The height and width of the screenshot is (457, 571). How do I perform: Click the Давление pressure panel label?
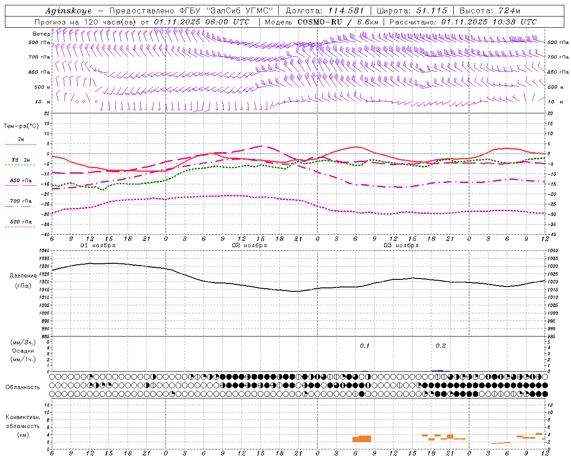coord(23,276)
